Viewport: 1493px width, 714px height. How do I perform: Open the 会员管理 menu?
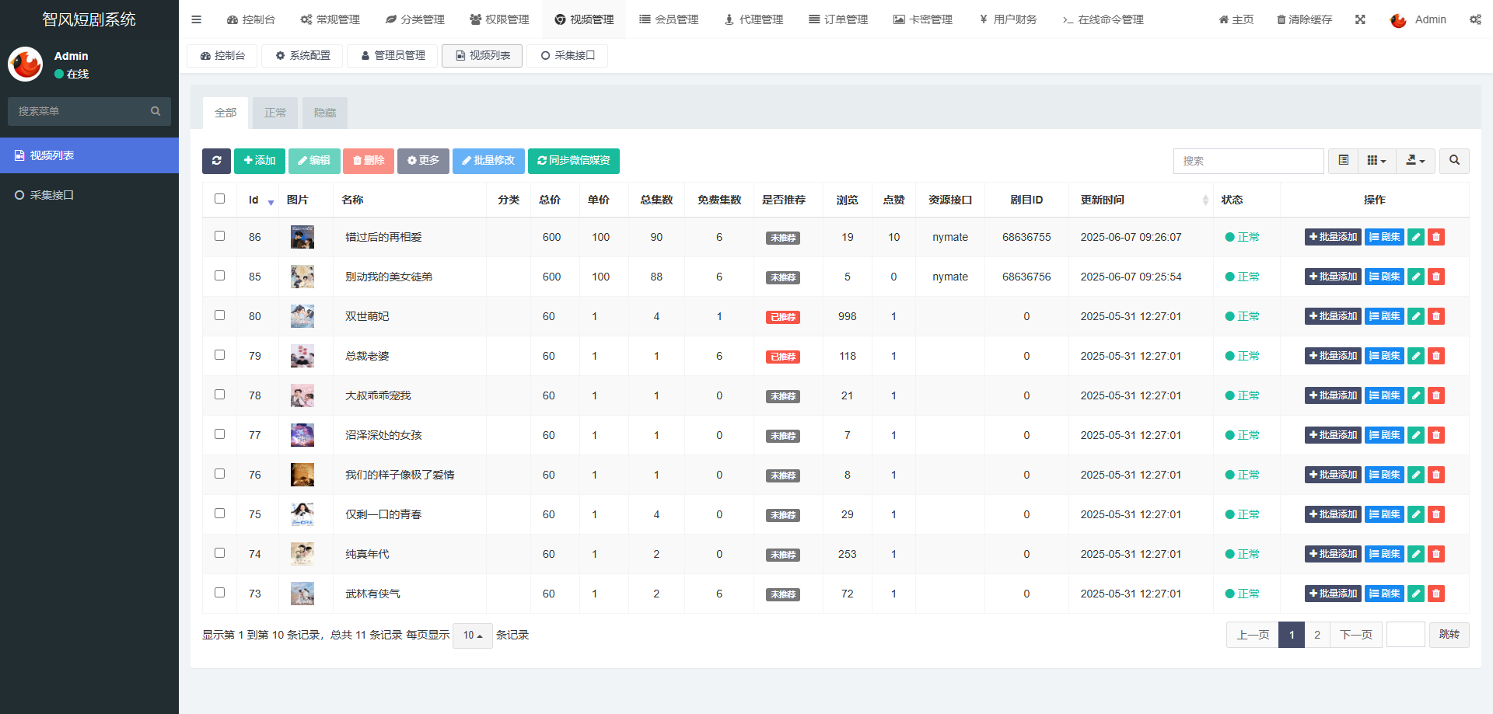click(669, 19)
